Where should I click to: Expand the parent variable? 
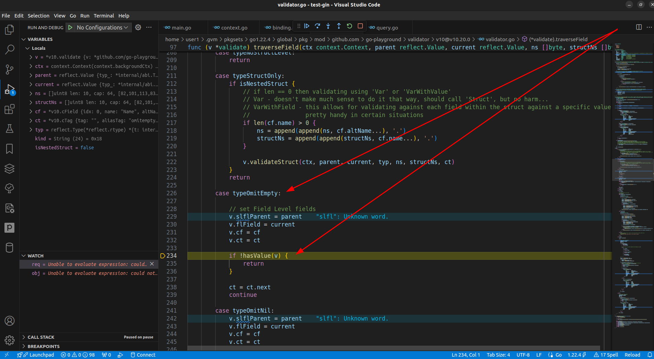(x=31, y=75)
